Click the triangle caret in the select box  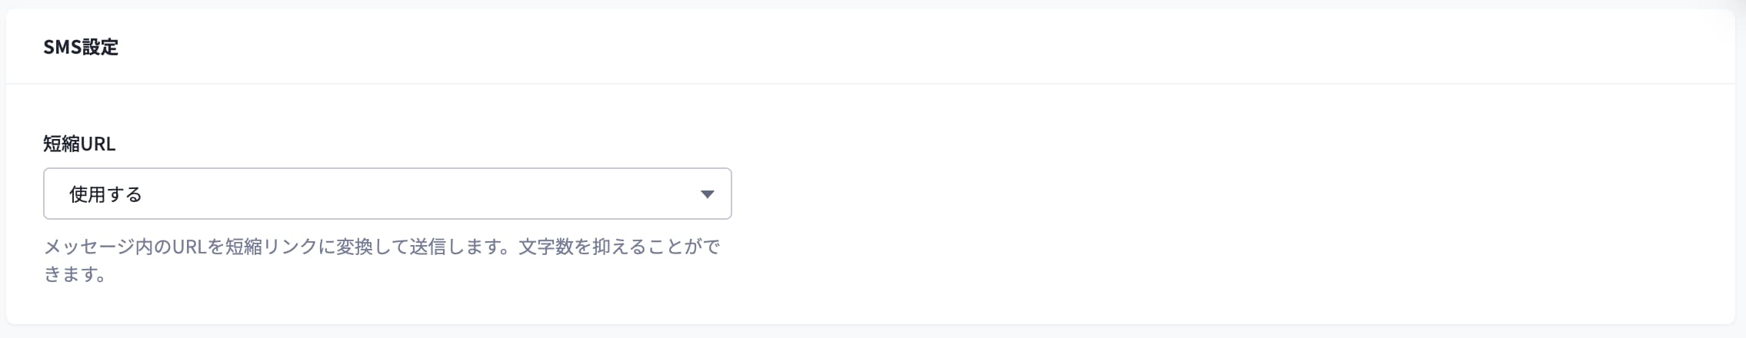click(x=707, y=194)
